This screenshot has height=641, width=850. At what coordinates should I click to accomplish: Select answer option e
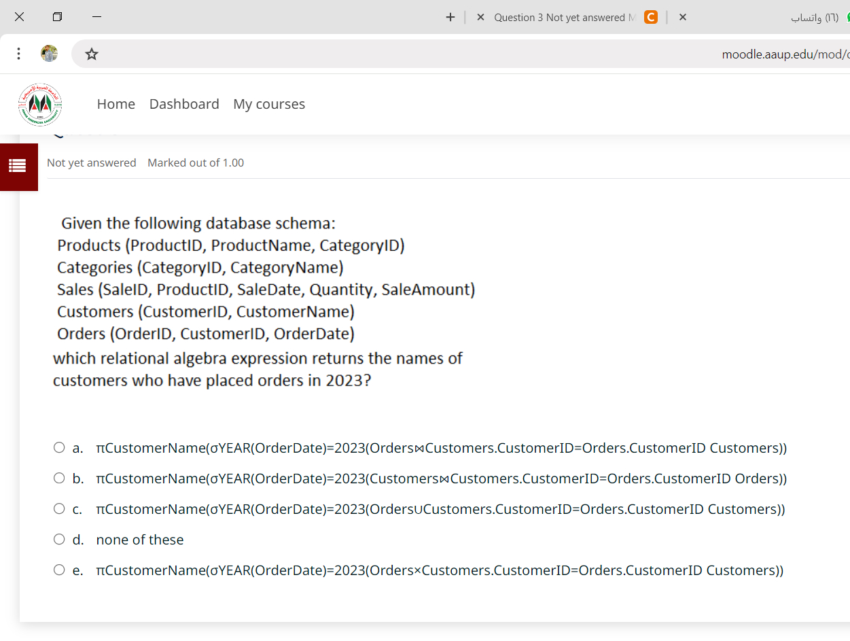(x=59, y=570)
